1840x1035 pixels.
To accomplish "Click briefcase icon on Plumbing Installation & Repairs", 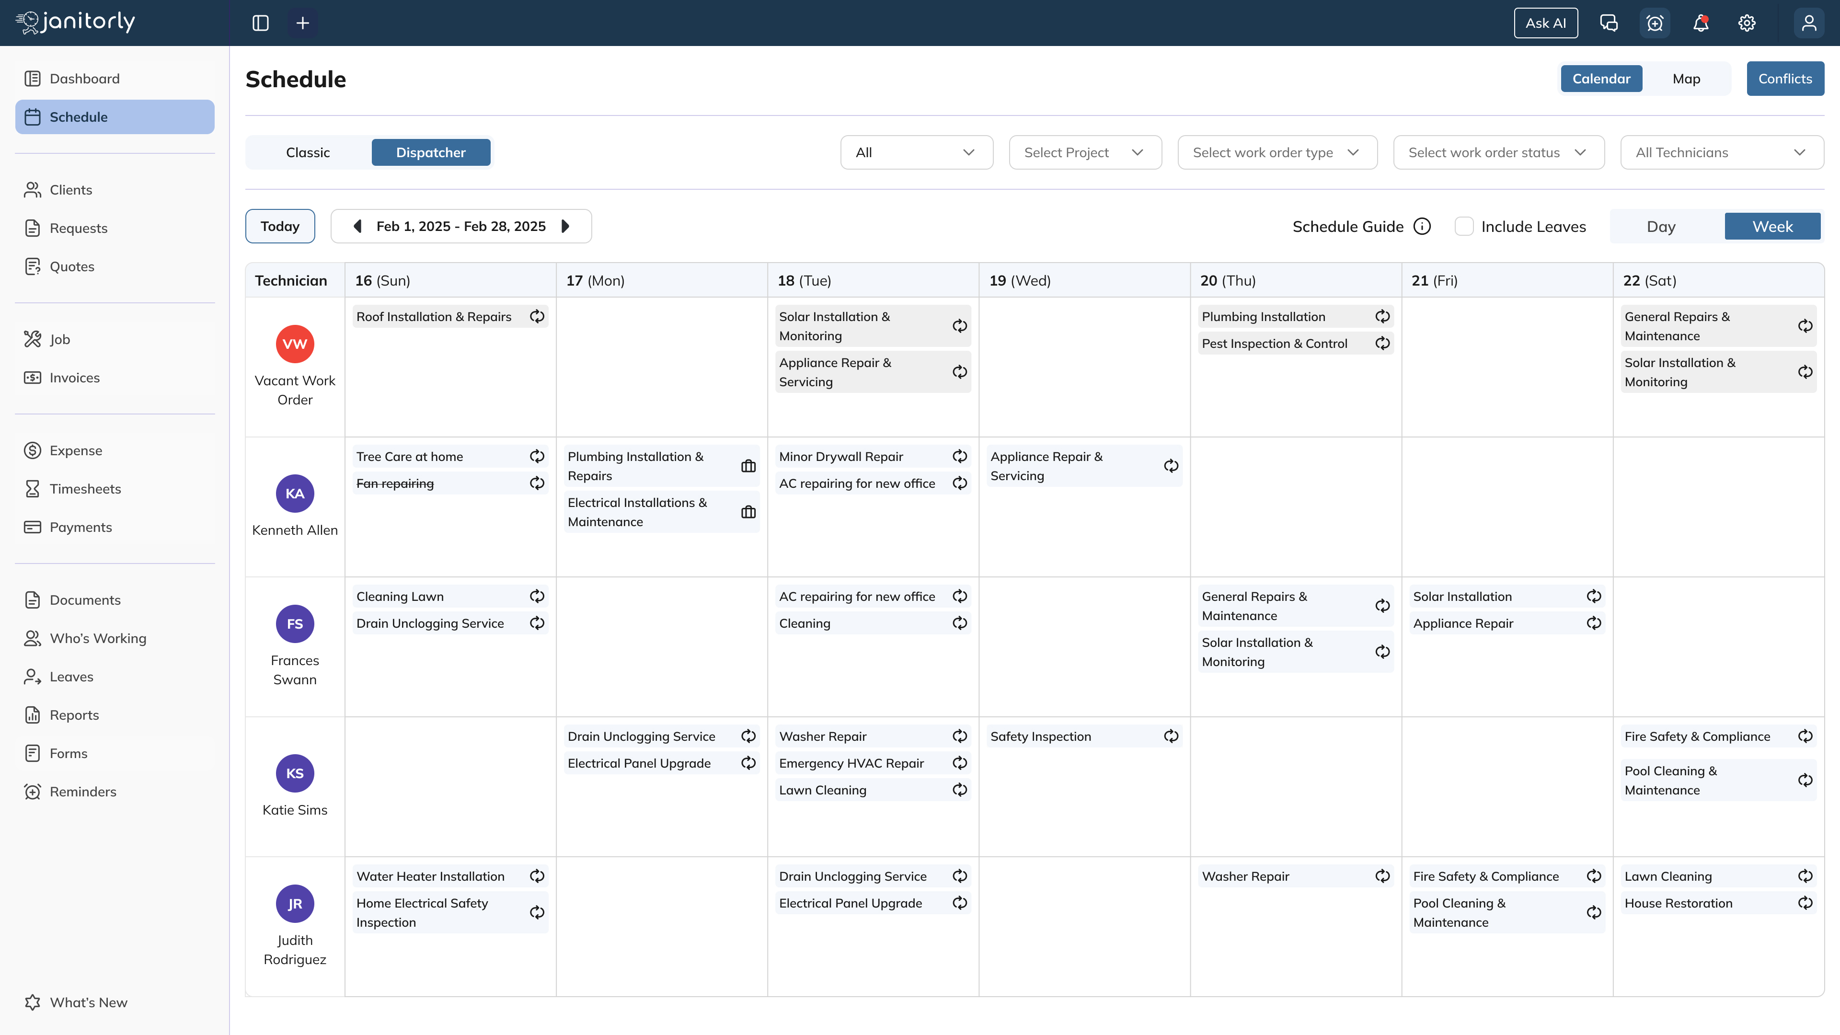I will (748, 466).
